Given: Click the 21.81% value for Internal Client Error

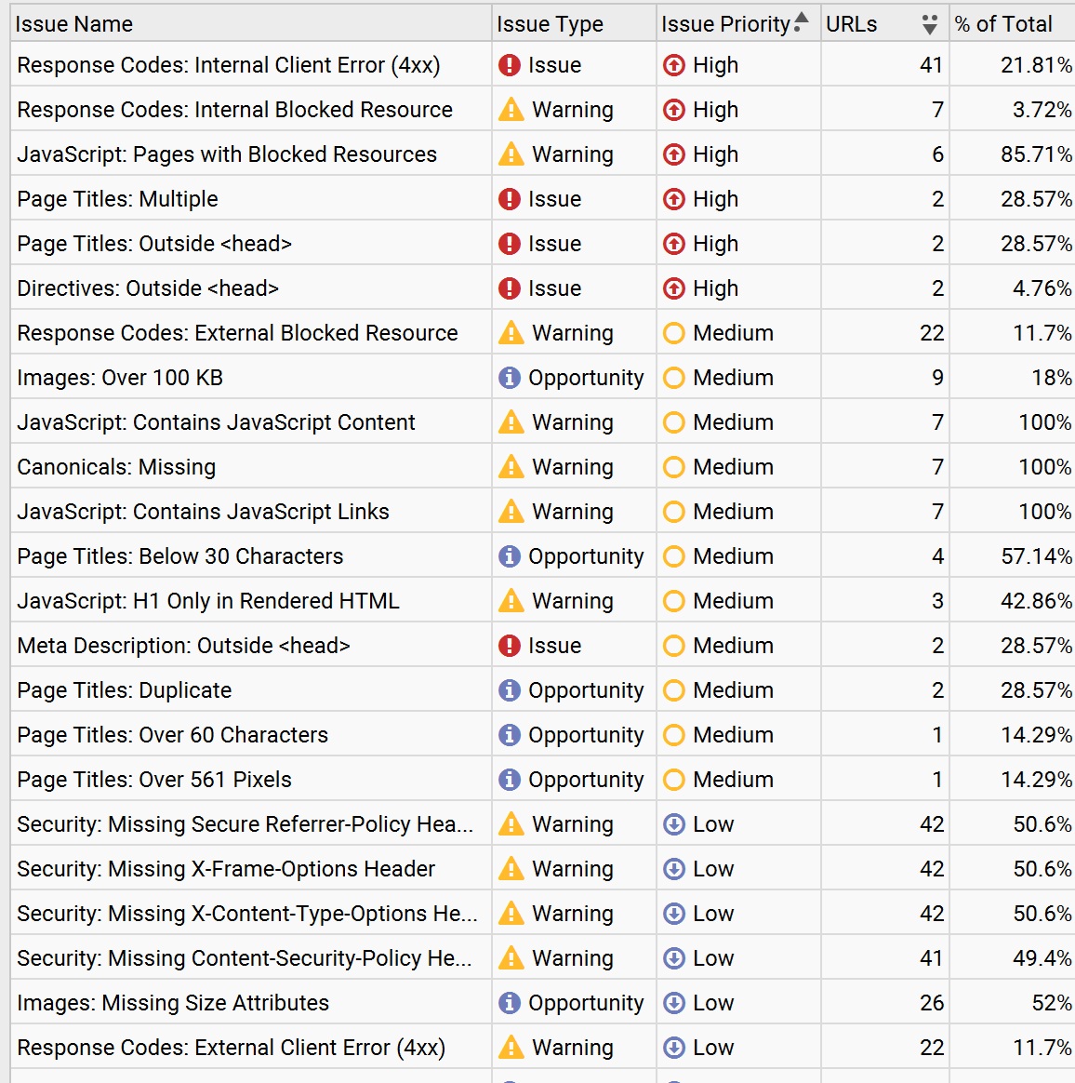Looking at the screenshot, I should point(1036,65).
